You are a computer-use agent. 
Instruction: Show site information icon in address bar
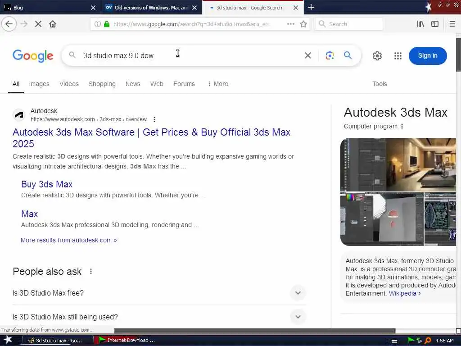(x=97, y=24)
